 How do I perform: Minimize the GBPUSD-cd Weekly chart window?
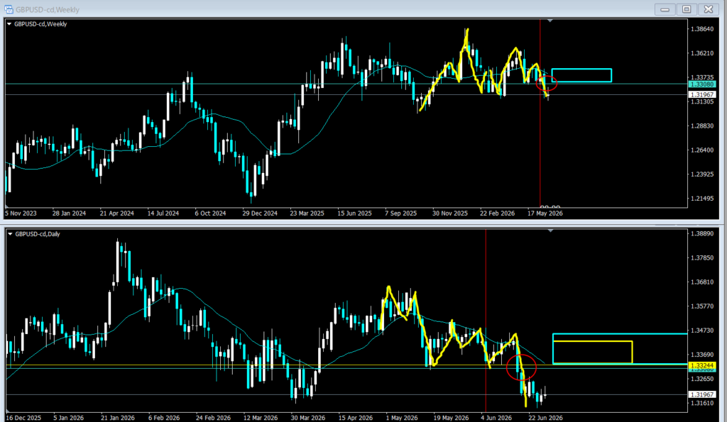(665, 9)
